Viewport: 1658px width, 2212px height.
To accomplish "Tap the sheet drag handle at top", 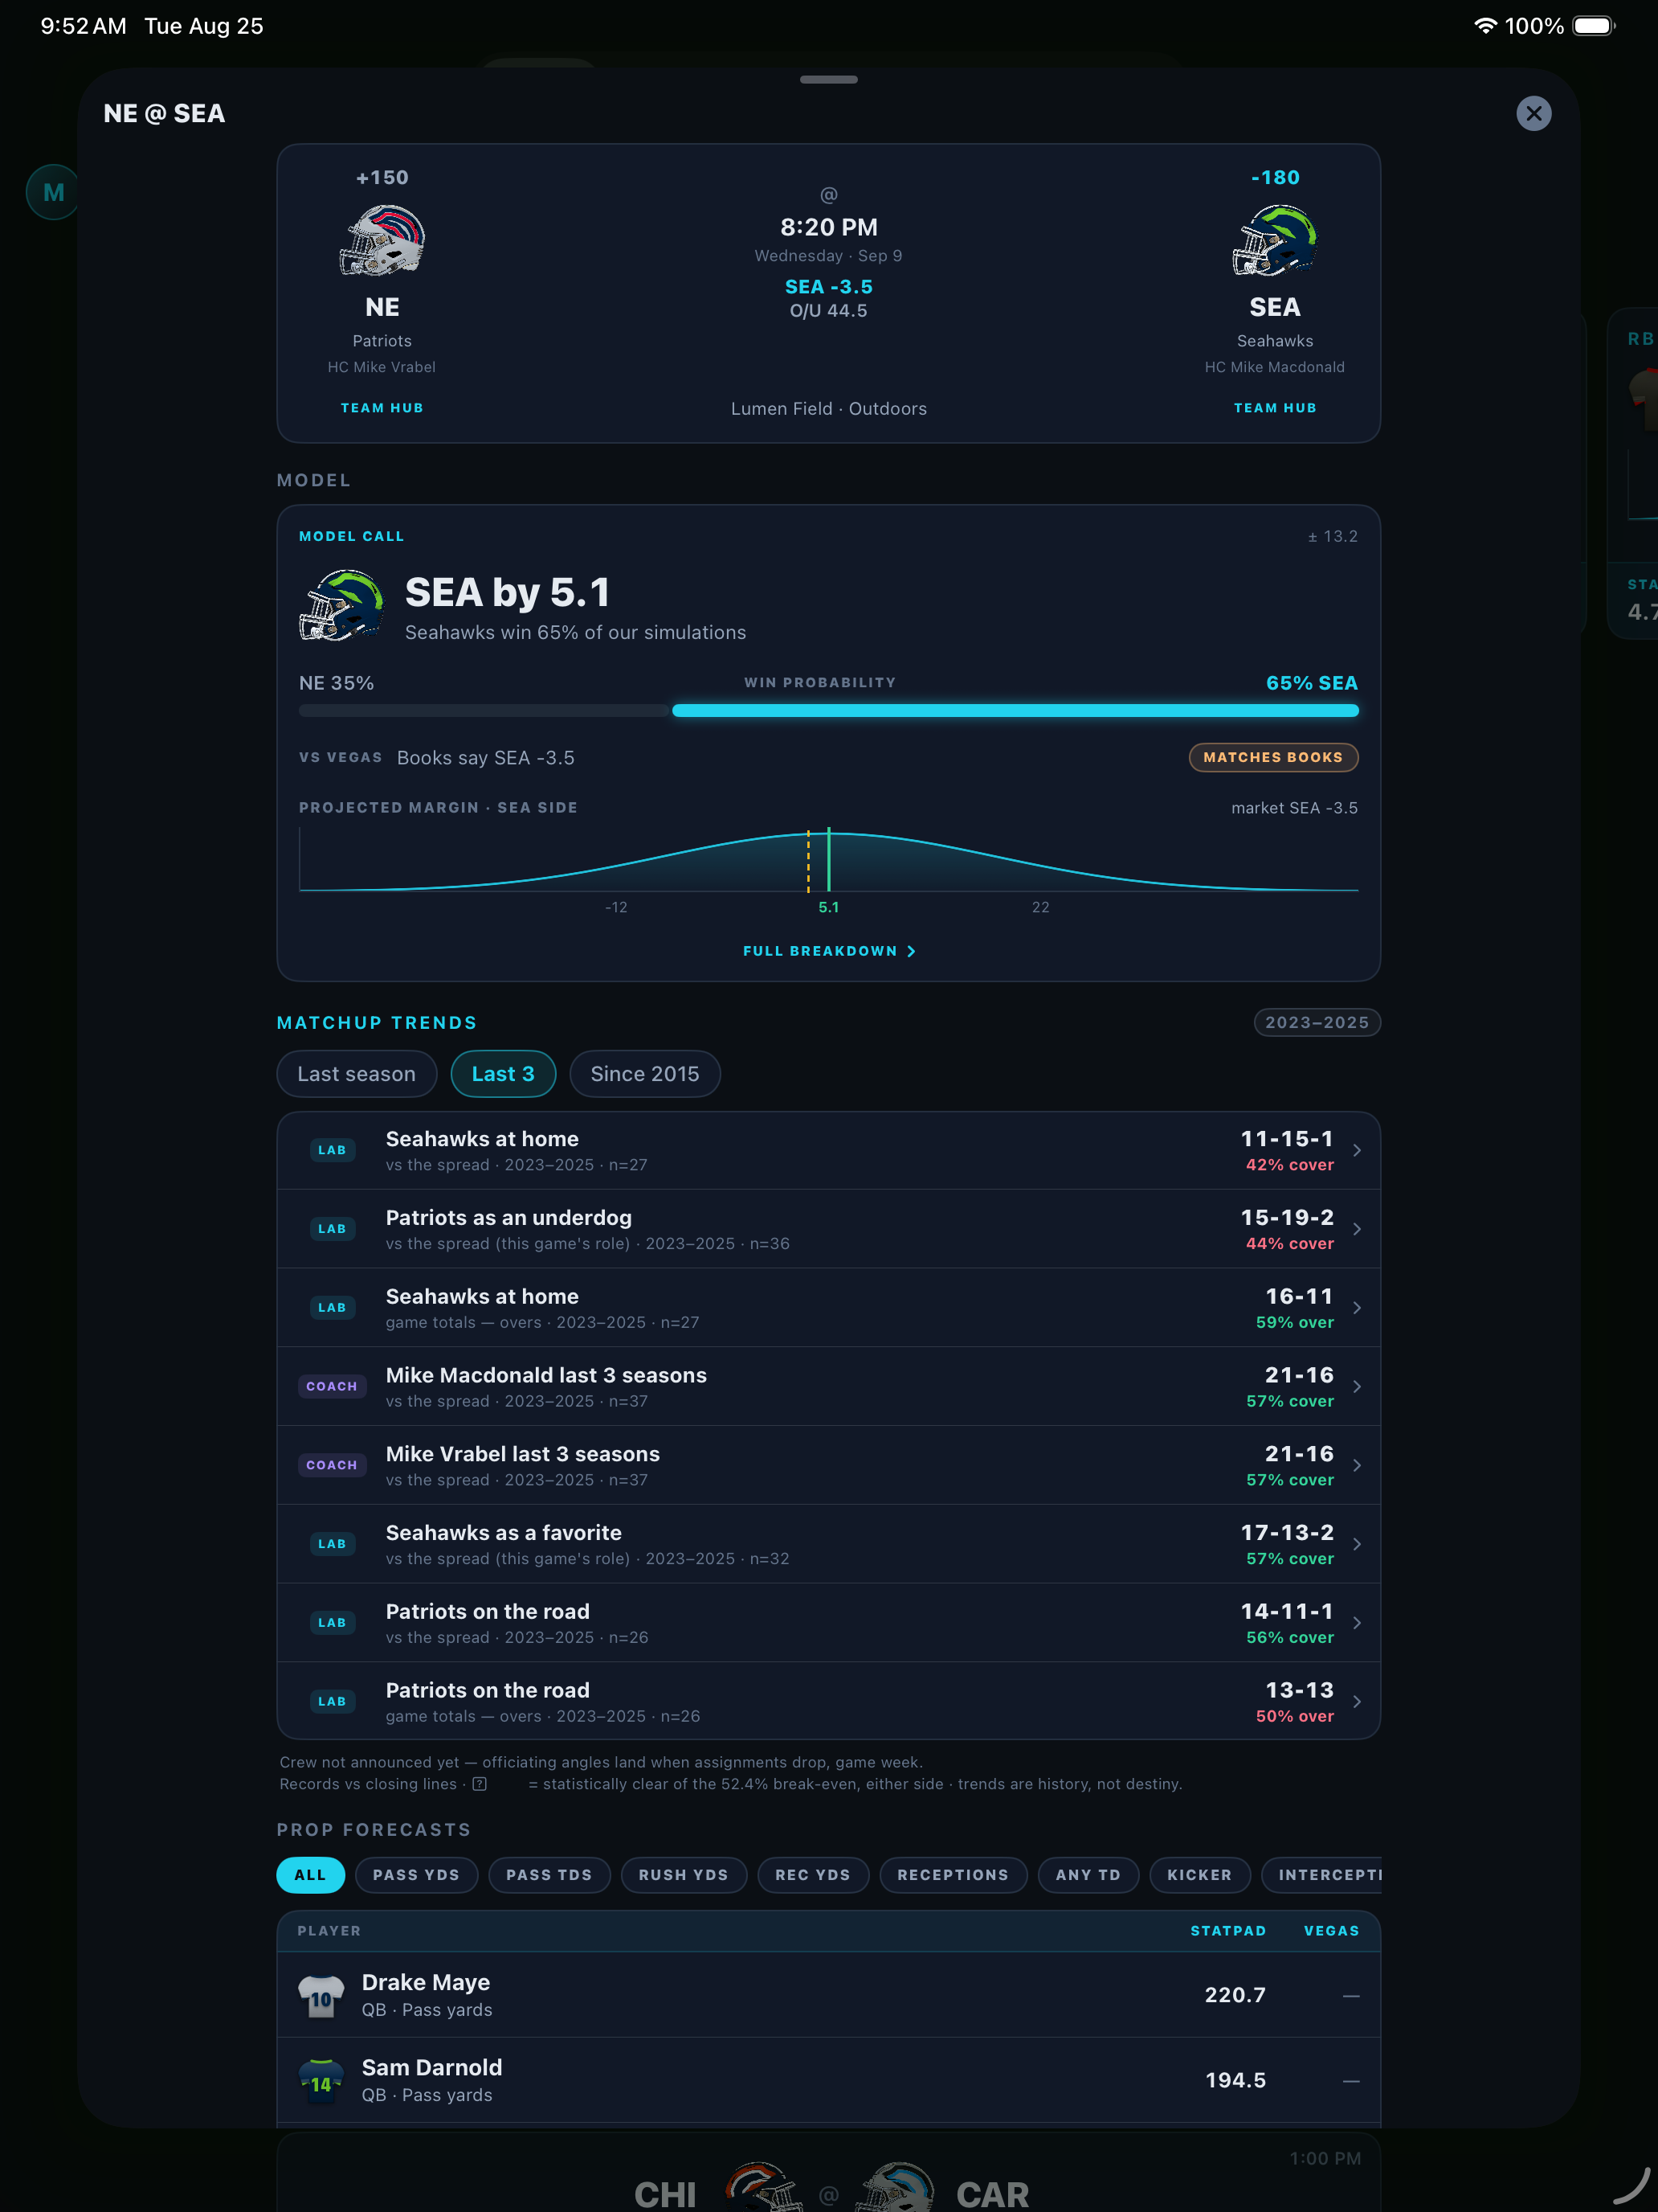I will (828, 79).
